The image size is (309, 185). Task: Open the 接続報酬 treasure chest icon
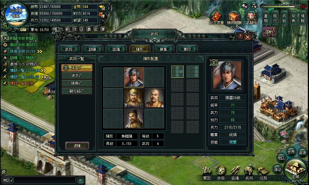click(x=234, y=18)
